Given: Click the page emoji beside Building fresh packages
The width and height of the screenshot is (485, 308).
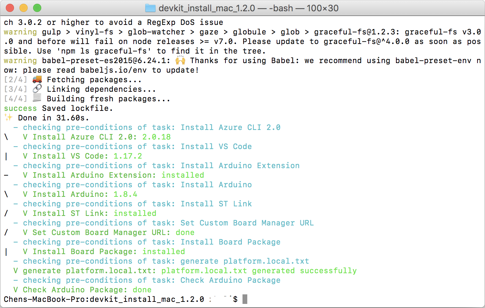Looking at the screenshot, I should pyautogui.click(x=37, y=98).
